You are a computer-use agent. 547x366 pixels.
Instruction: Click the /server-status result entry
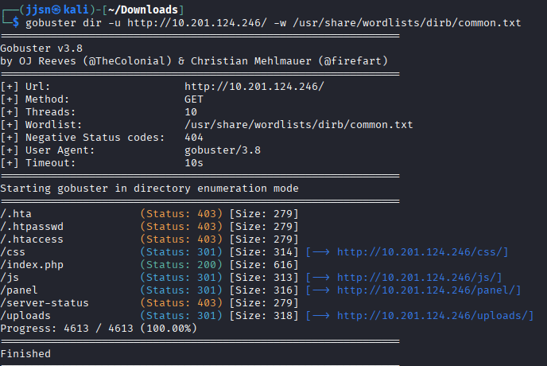tap(45, 303)
